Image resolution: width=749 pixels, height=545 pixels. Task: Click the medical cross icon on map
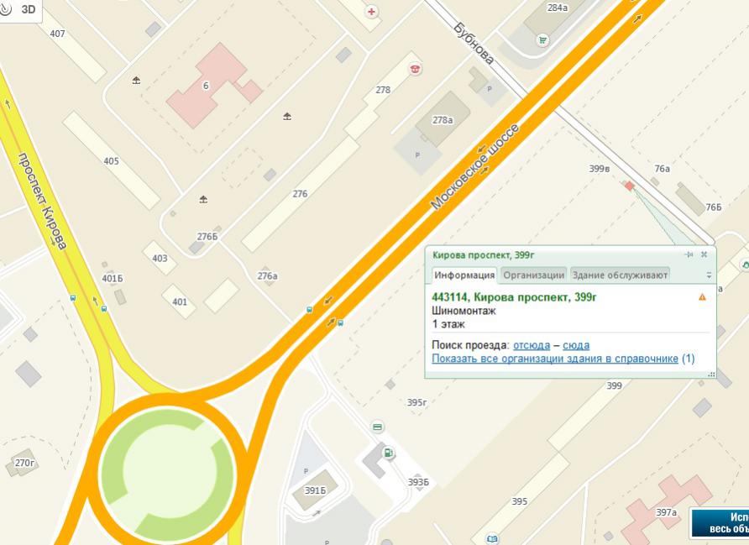(371, 12)
